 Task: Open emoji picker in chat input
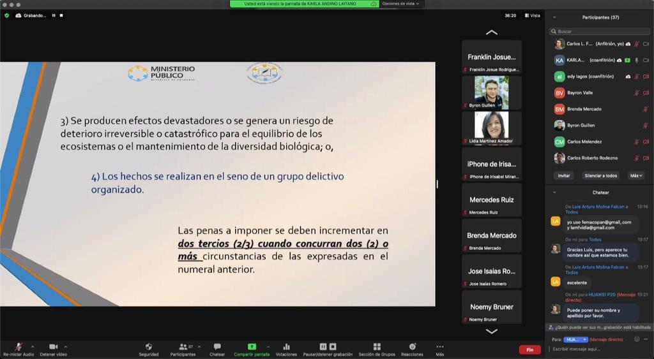pyautogui.click(x=637, y=339)
